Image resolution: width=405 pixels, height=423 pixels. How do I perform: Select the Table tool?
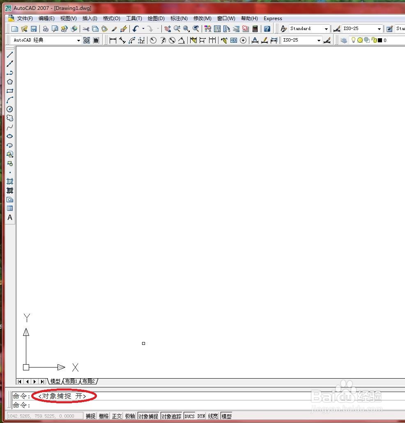click(x=10, y=208)
